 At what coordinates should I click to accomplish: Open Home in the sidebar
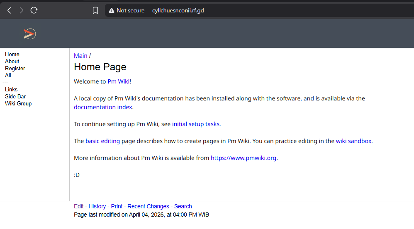point(12,54)
